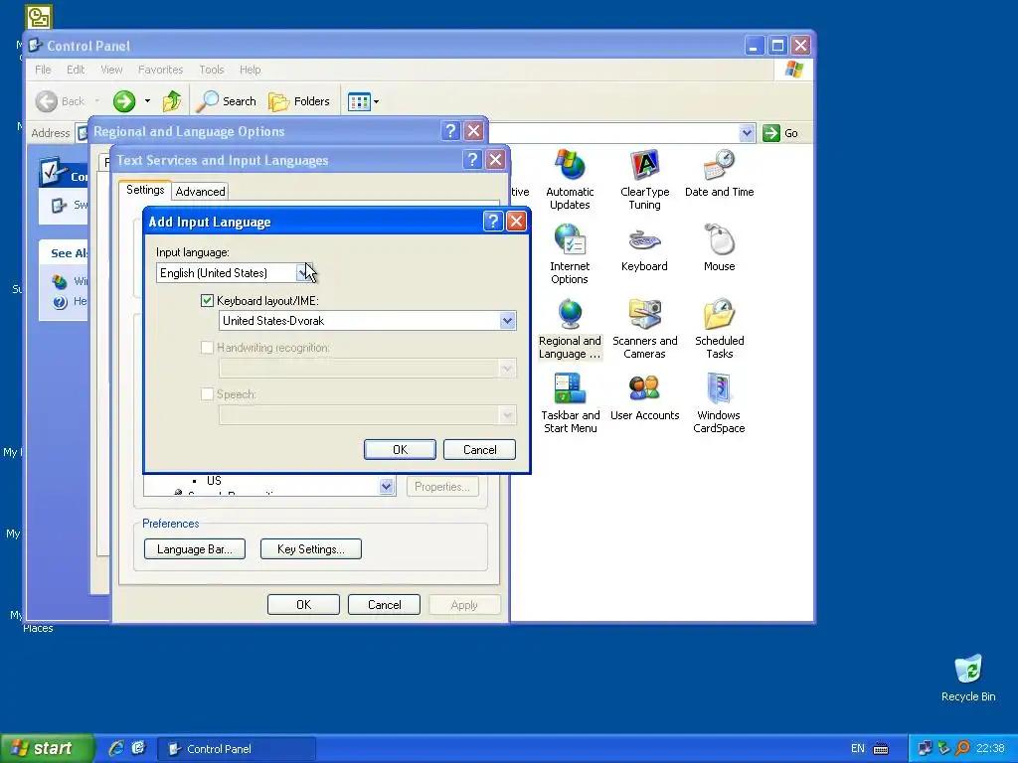
Task: Click the EN language bar indicator
Action: (x=858, y=748)
